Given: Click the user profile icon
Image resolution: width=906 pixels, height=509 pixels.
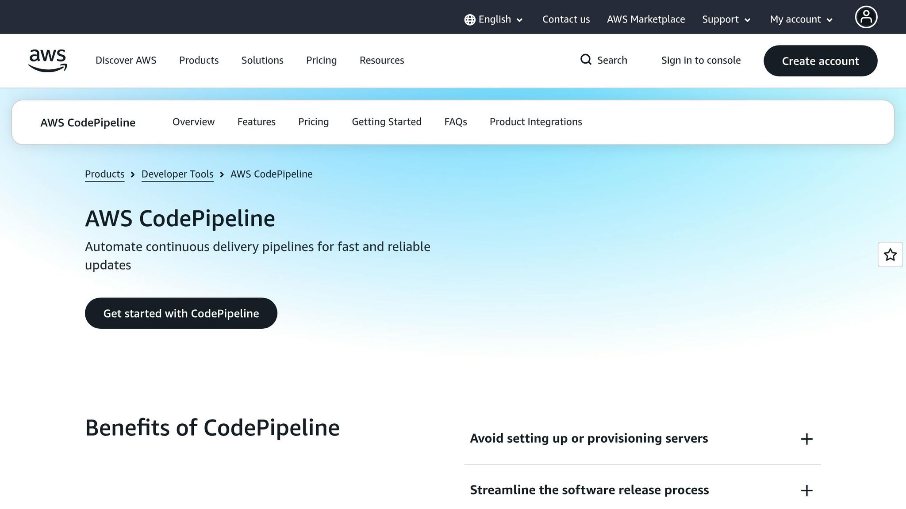Looking at the screenshot, I should (x=866, y=17).
